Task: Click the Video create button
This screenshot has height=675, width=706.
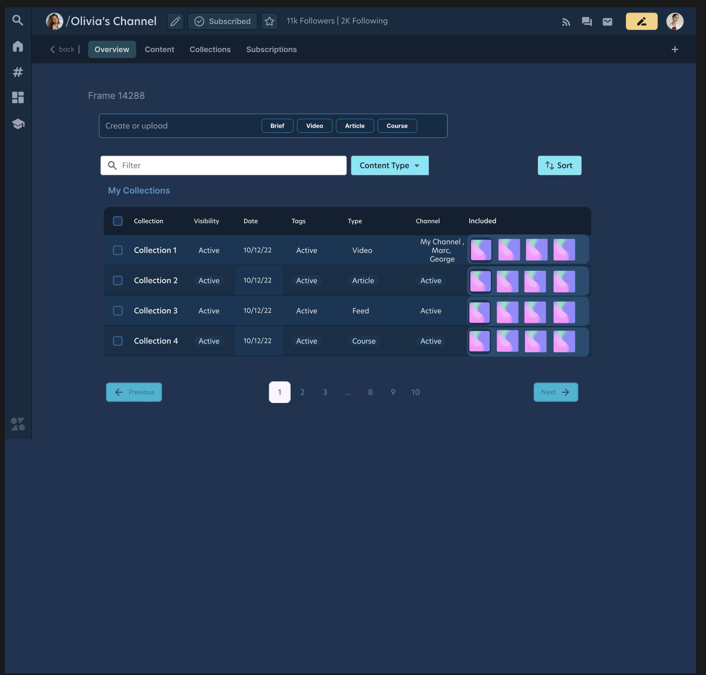Action: [x=315, y=126]
